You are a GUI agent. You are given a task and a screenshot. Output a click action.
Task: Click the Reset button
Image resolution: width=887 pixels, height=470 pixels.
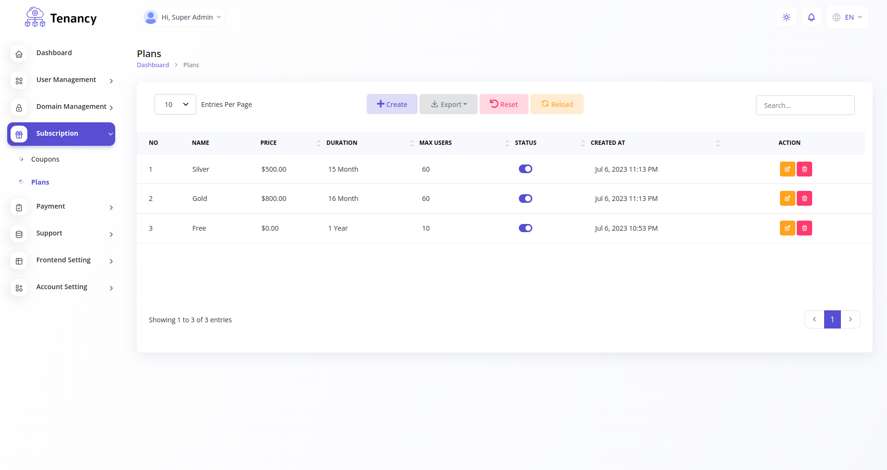(x=504, y=104)
